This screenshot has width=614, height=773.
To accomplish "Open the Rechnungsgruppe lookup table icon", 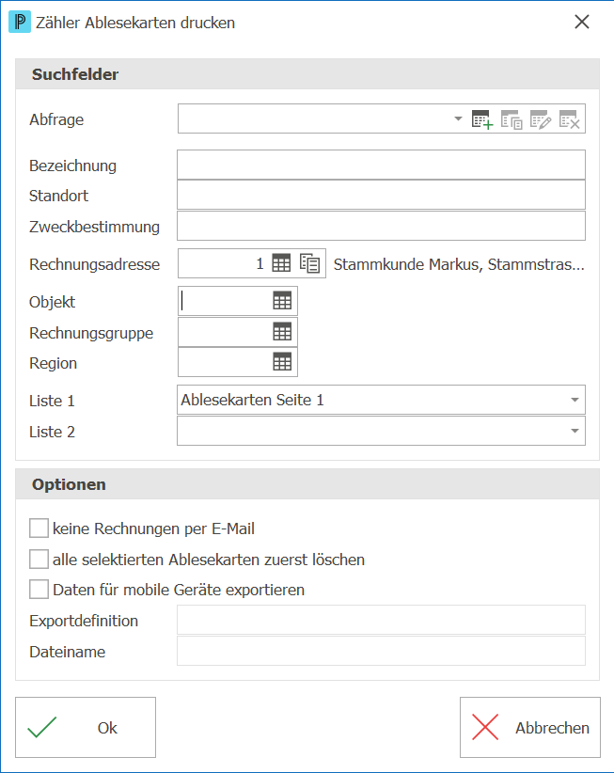I will (282, 332).
